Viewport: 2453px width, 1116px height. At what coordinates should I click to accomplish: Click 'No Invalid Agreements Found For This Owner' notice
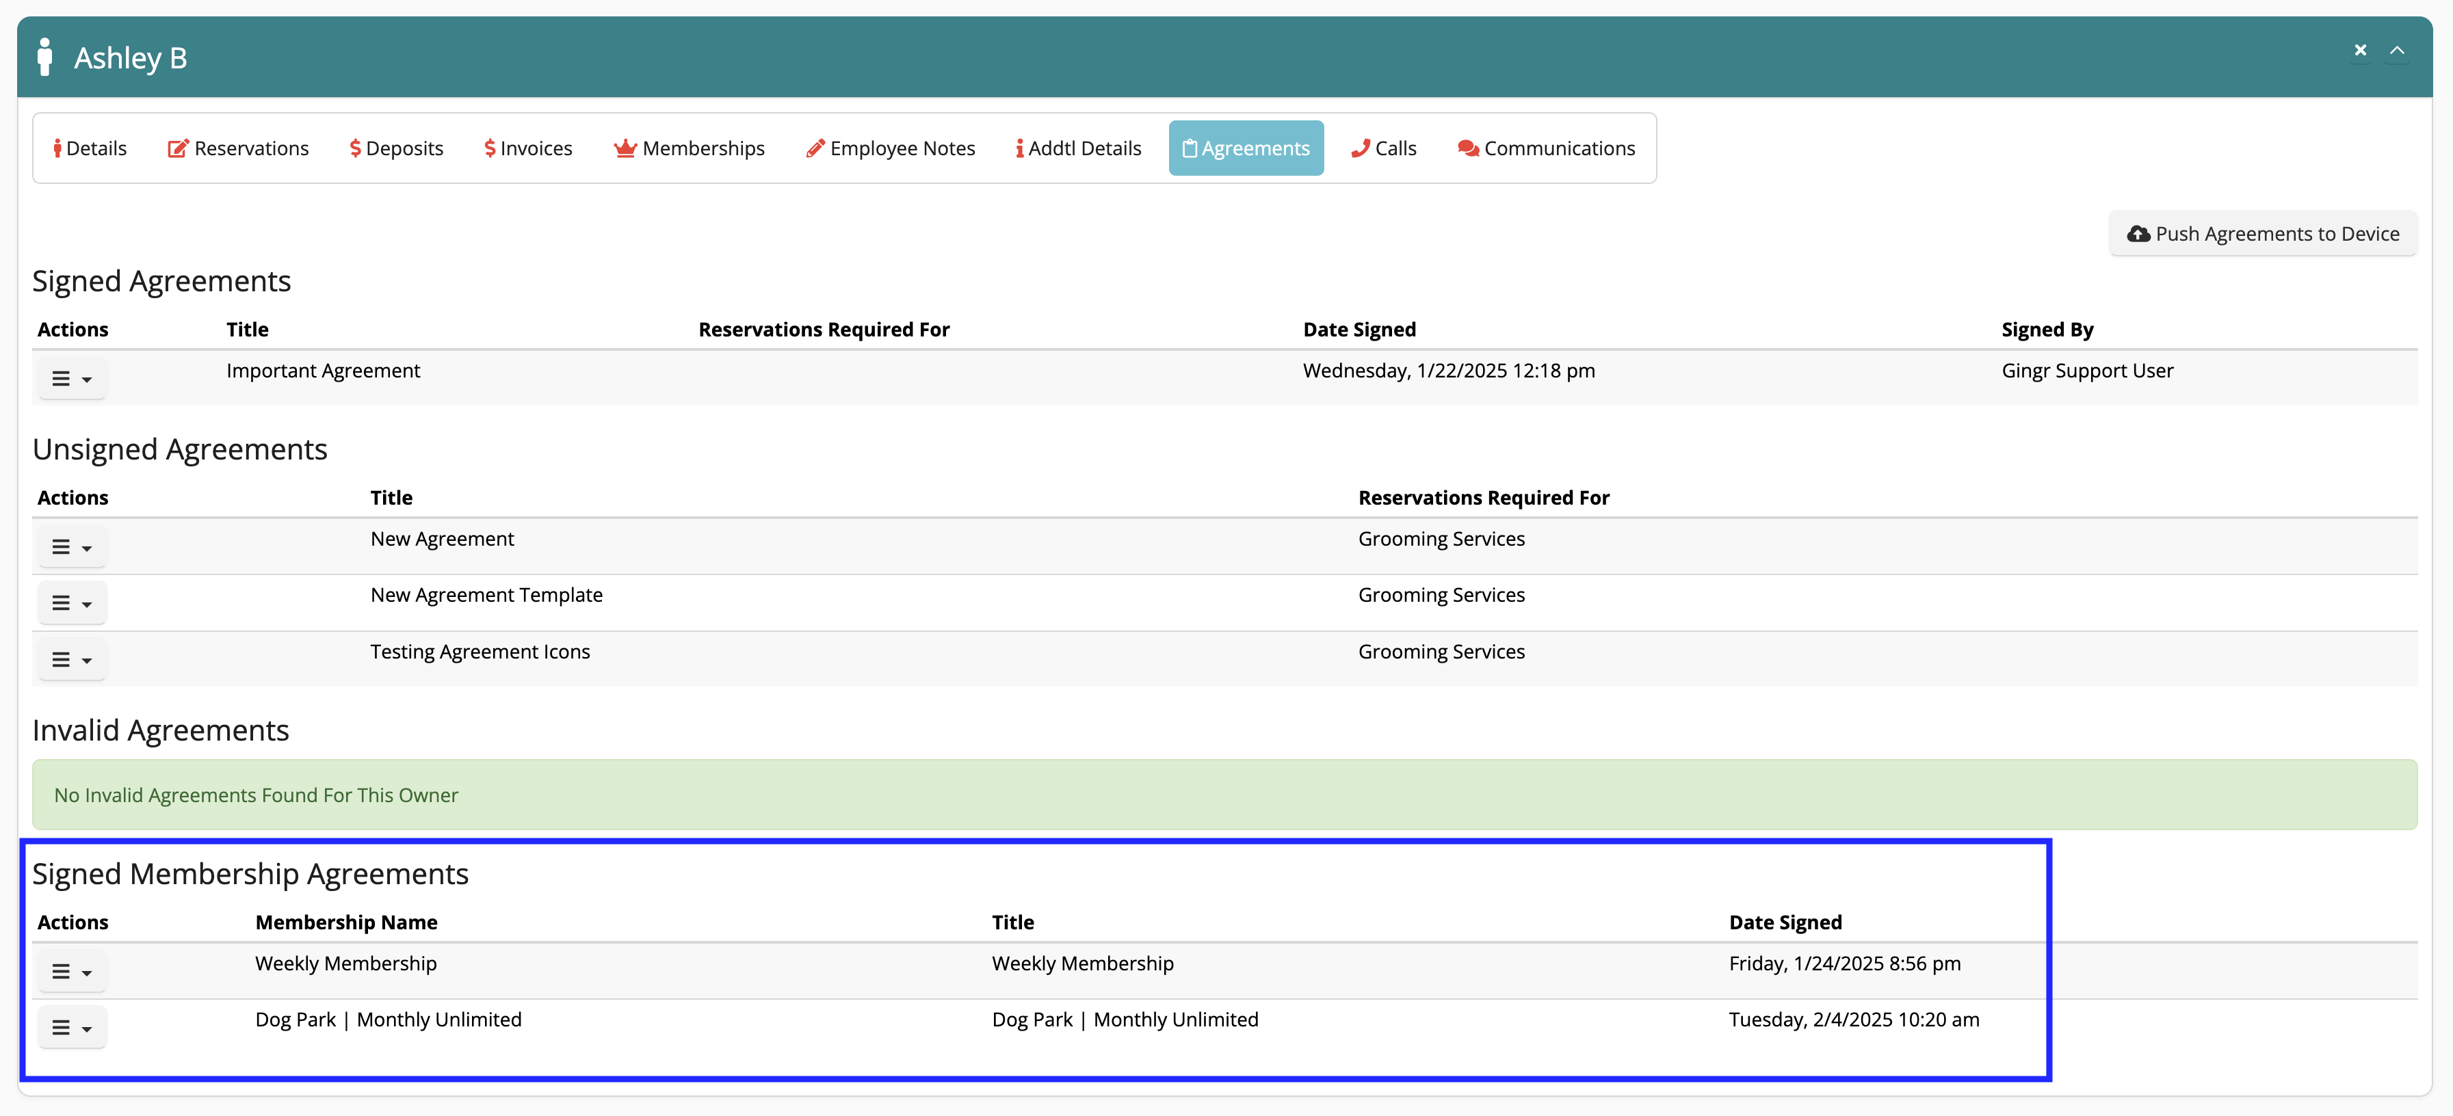[x=1224, y=794]
